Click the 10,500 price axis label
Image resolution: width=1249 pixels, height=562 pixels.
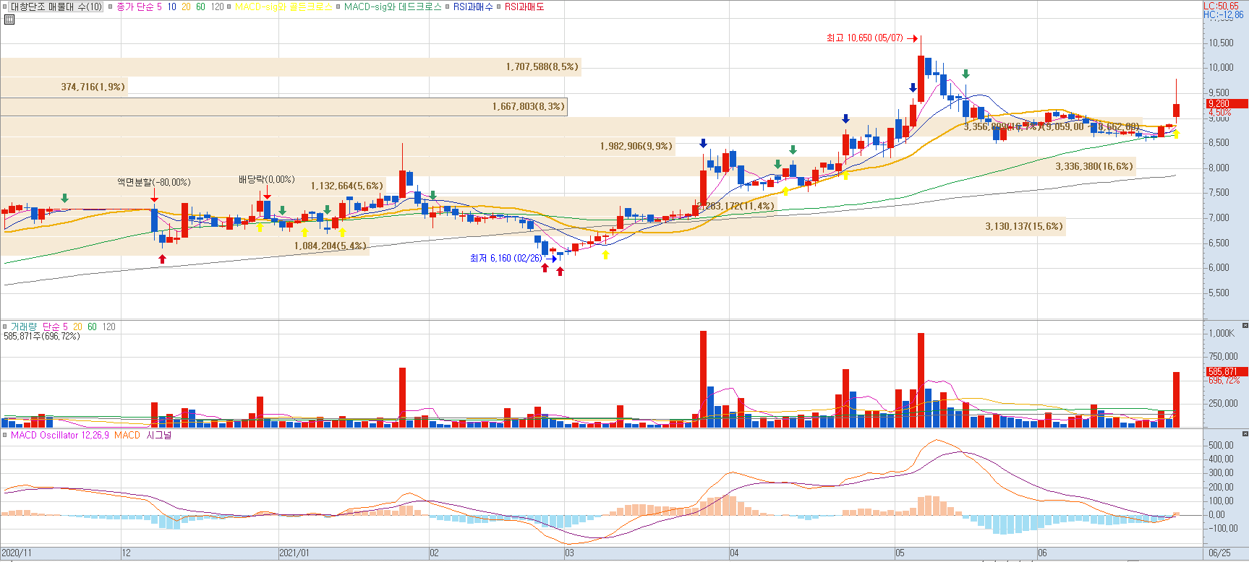click(x=1222, y=43)
